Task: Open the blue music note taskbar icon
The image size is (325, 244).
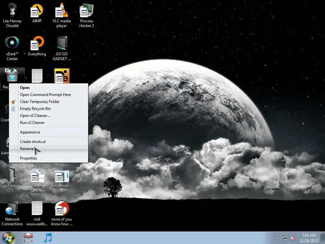Action: 48,238
